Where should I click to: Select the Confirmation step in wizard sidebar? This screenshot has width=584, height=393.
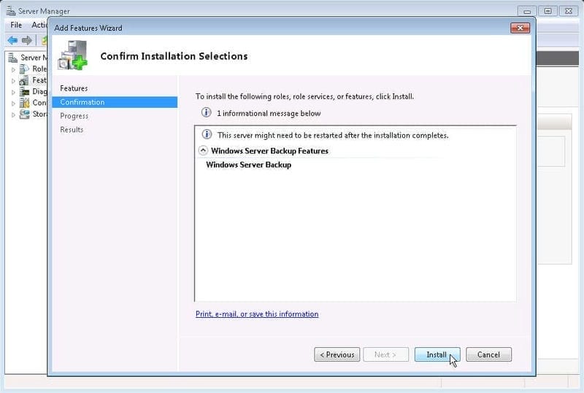(115, 102)
